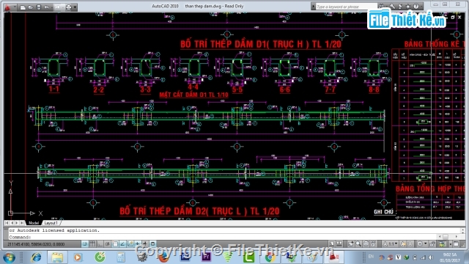The height and width of the screenshot is (264, 469).
Task: Toggle Grid display in the status bar
Action: click(x=92, y=244)
